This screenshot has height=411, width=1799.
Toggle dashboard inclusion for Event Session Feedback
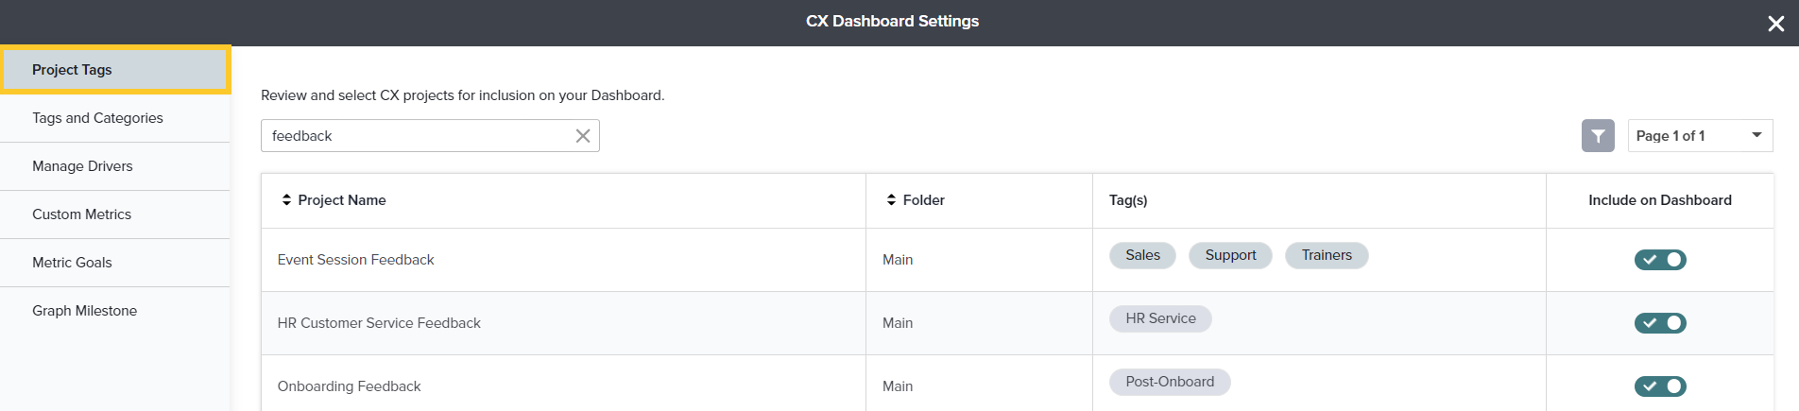1660,260
